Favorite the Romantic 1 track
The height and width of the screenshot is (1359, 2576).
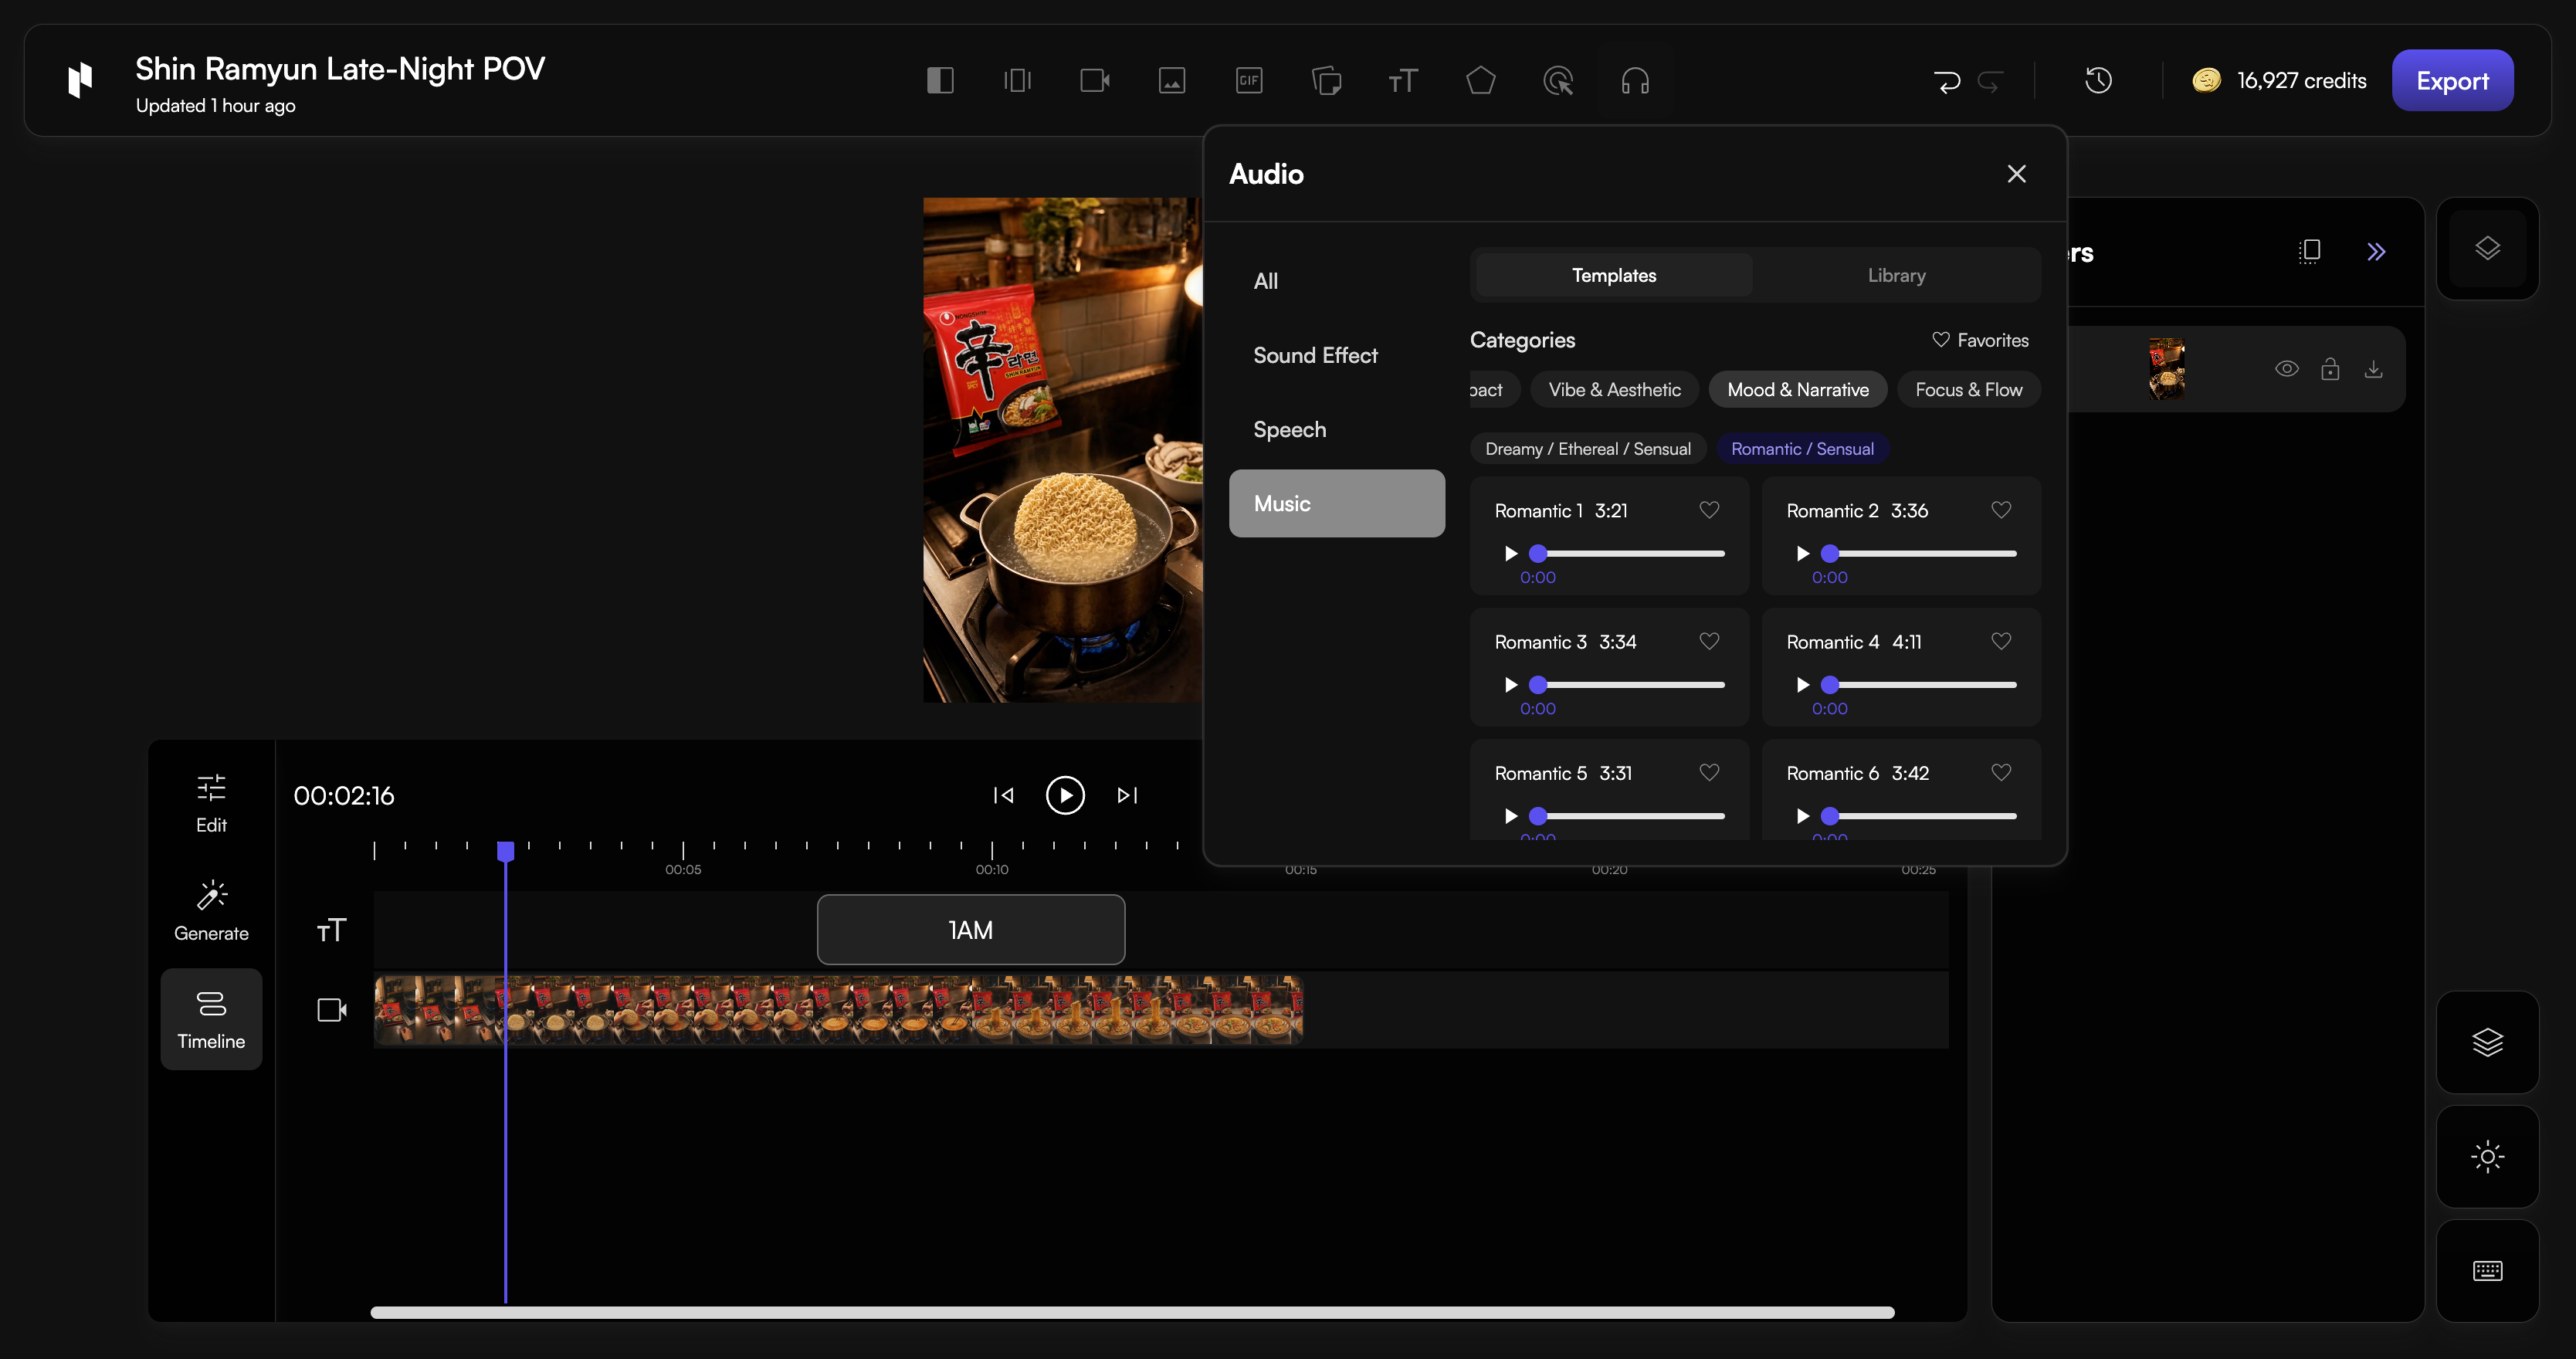[1709, 510]
